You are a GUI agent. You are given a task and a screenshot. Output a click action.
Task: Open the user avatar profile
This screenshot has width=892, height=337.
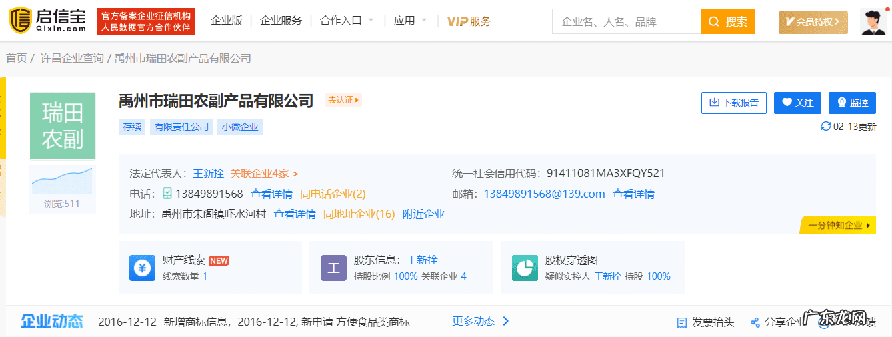873,21
